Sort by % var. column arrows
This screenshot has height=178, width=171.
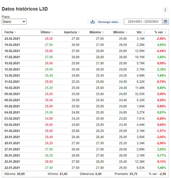point(165,32)
